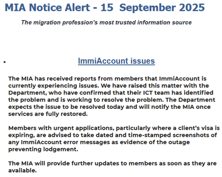Select the migration profession tagline text
This screenshot has width=222, height=177.
107,23
